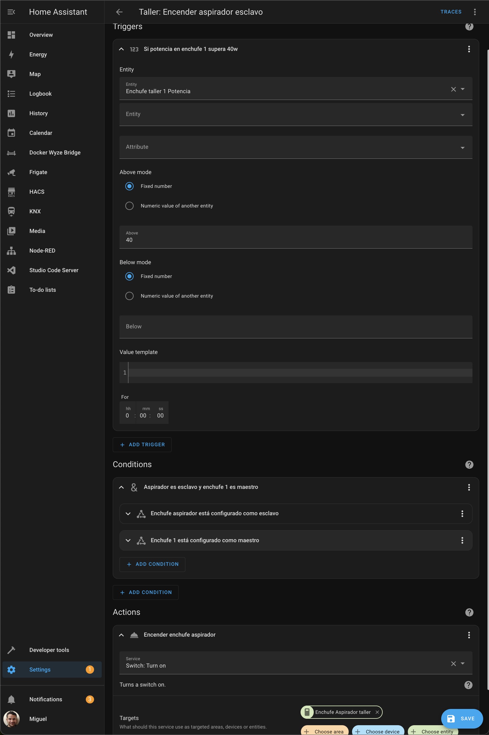Open service help icon next to 'Turns a switch on'
Screen dimensions: 489x735
coord(468,685)
